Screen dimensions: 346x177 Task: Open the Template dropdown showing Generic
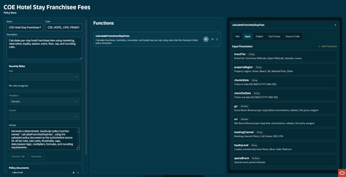(44, 102)
